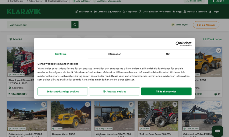This screenshot has height=137, width=229.
Task: Choose Endast nödvändiga cookies
Action: pos(63,92)
